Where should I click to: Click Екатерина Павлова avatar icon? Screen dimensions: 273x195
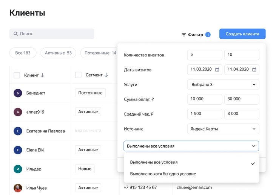pos(18,131)
